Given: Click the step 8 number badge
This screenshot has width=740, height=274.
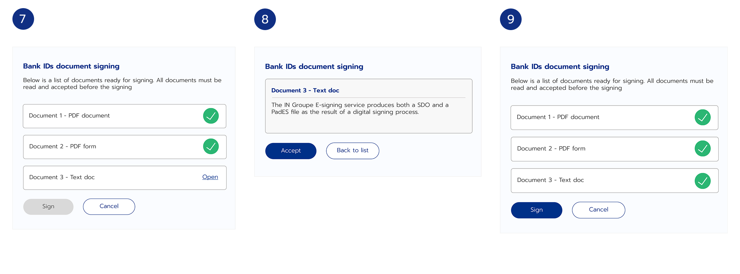Looking at the screenshot, I should (265, 19).
